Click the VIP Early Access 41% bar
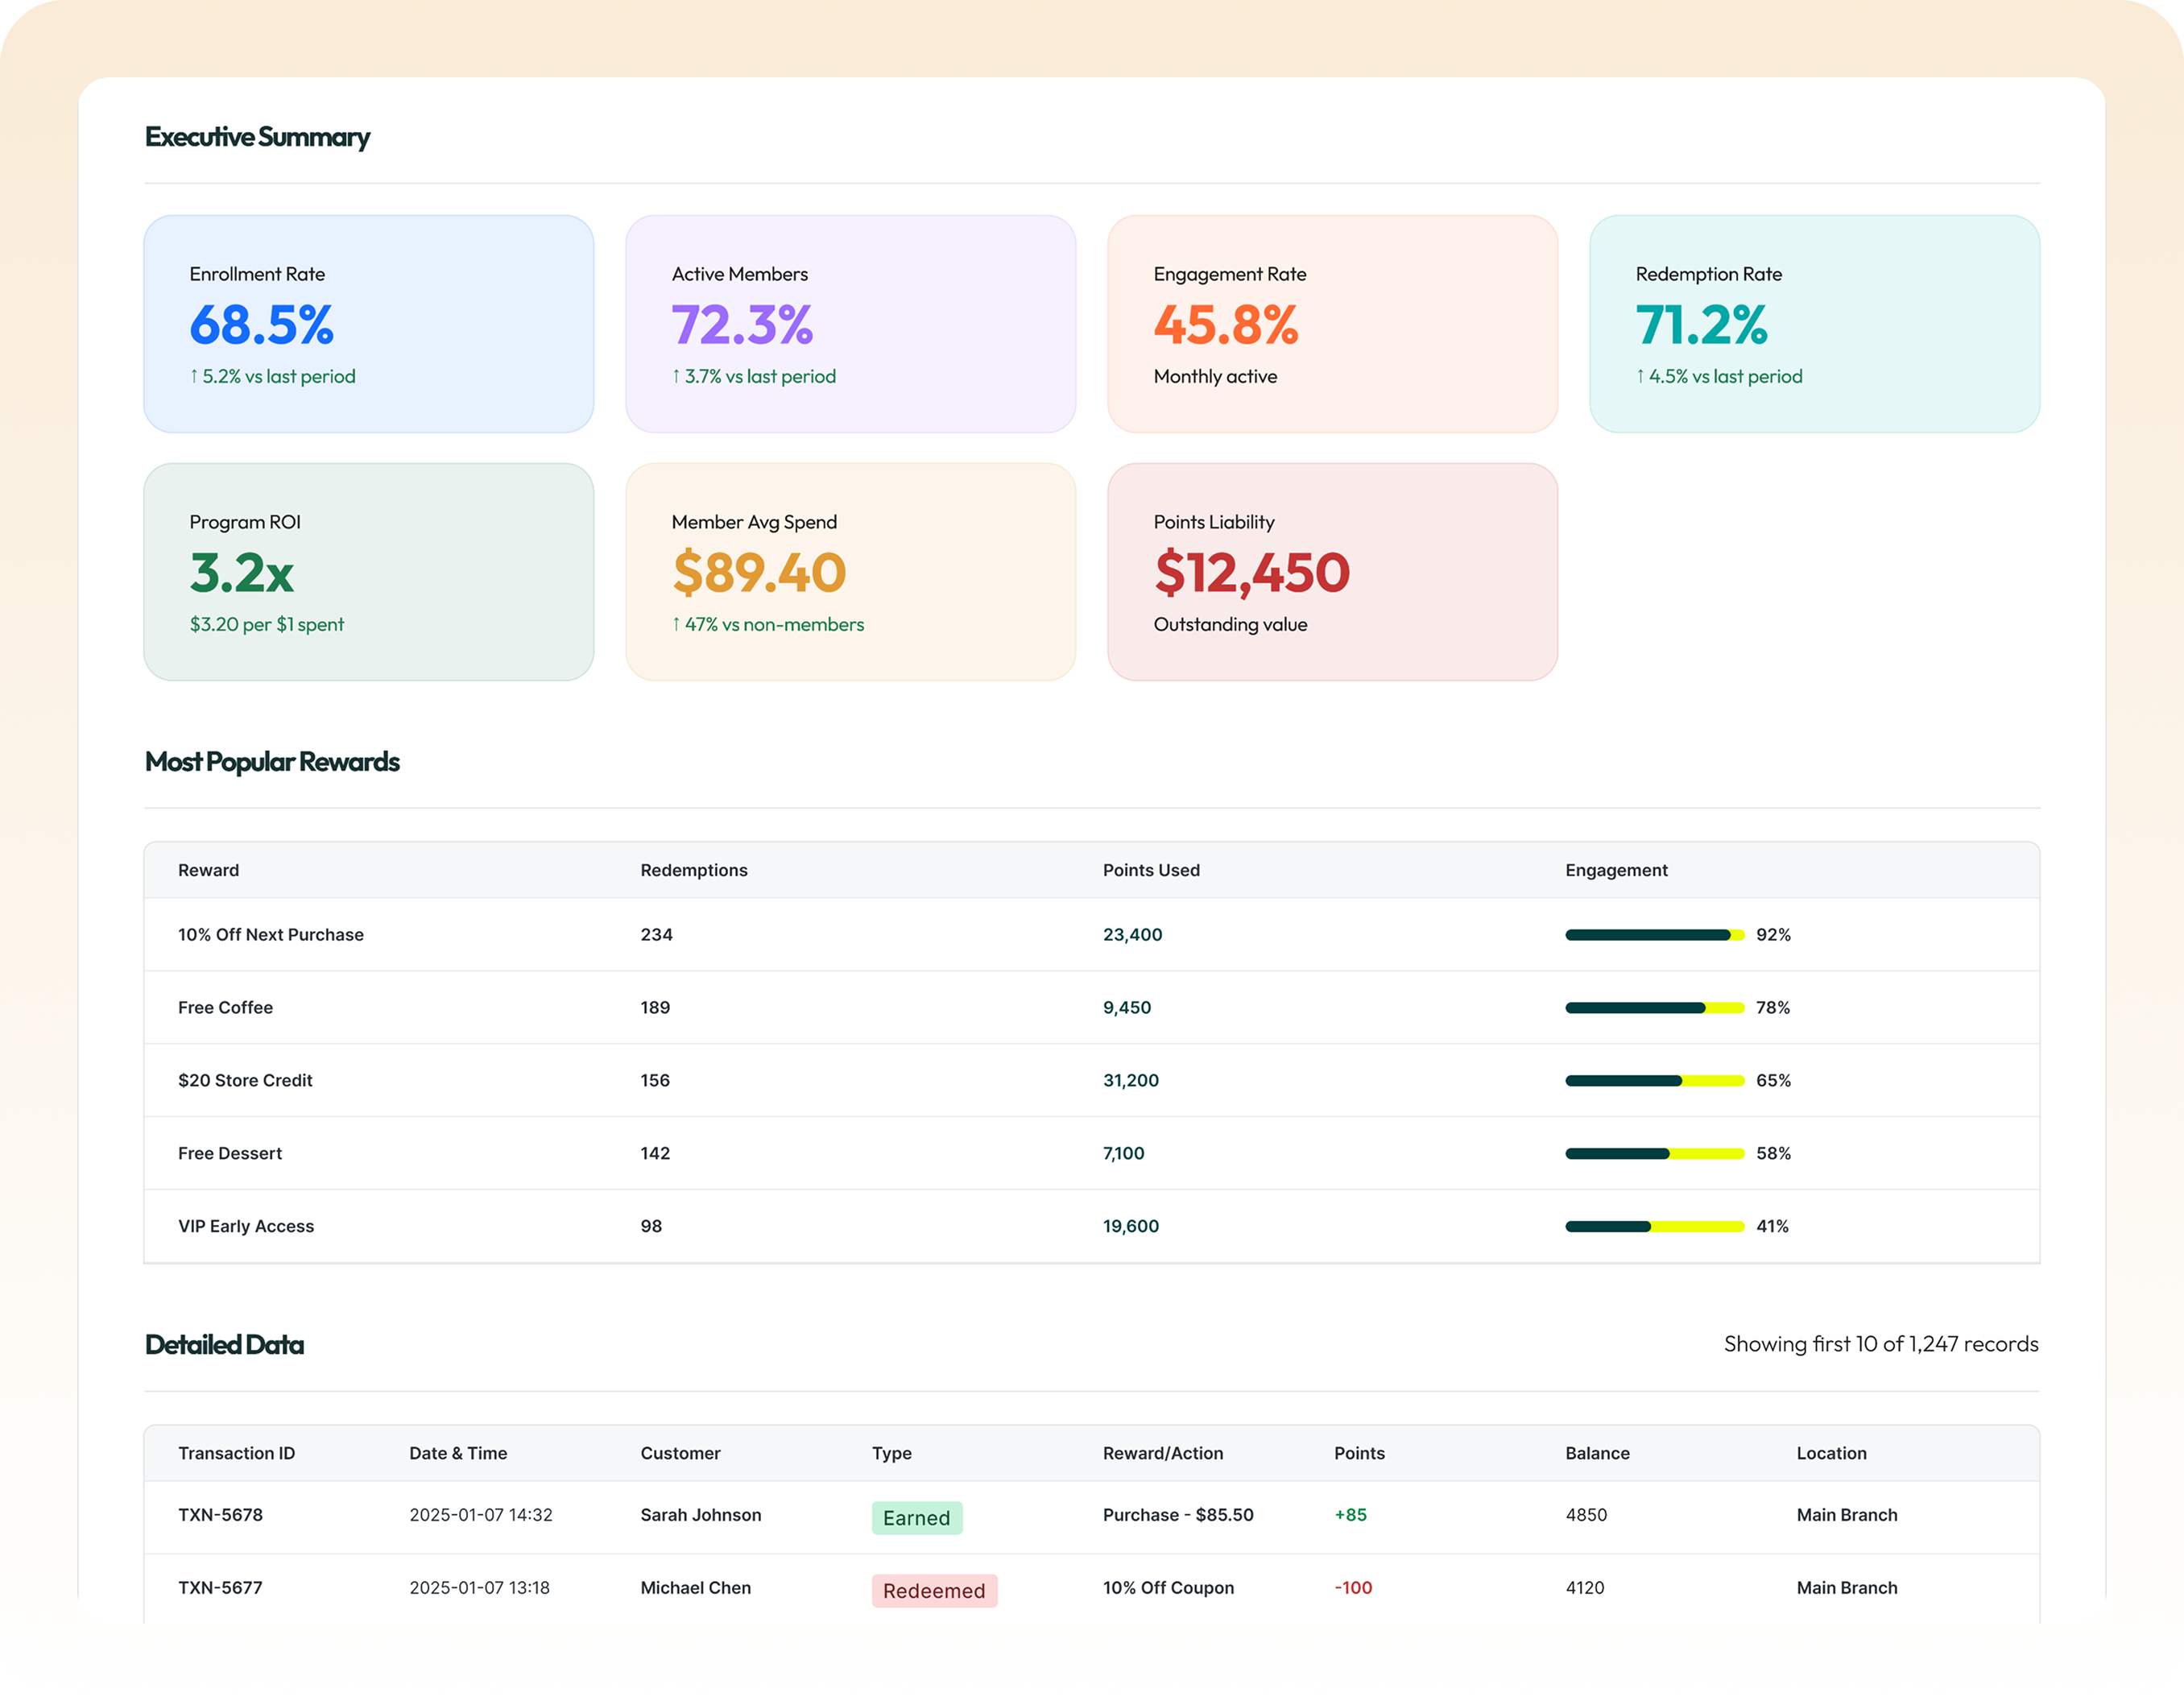The height and width of the screenshot is (1701, 2184). click(1654, 1227)
